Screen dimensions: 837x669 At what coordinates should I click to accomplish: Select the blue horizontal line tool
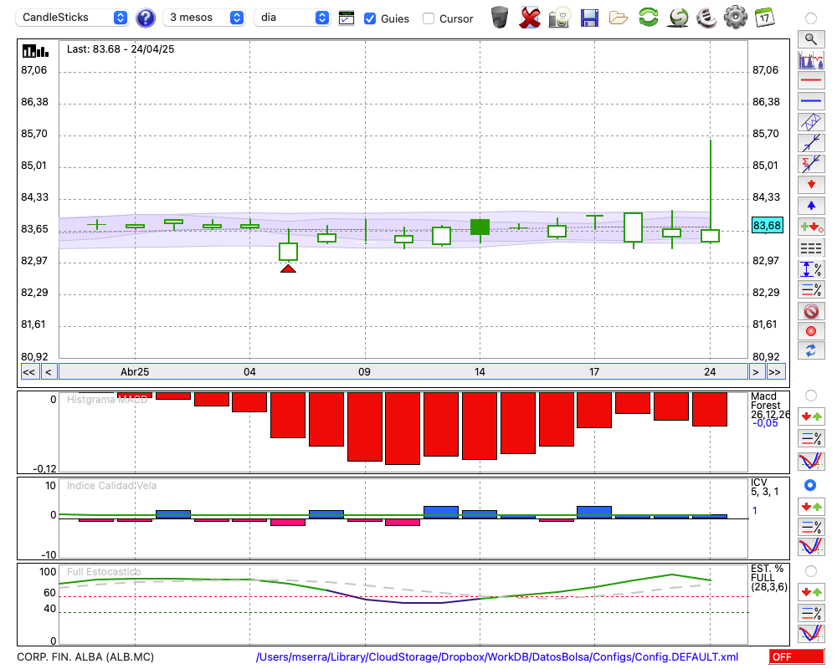(811, 101)
